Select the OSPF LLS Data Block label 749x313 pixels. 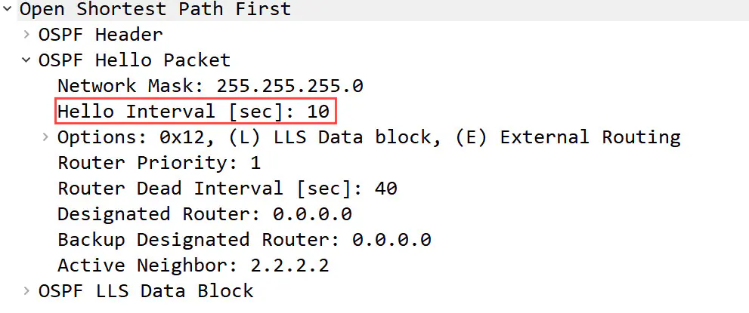[x=145, y=290]
